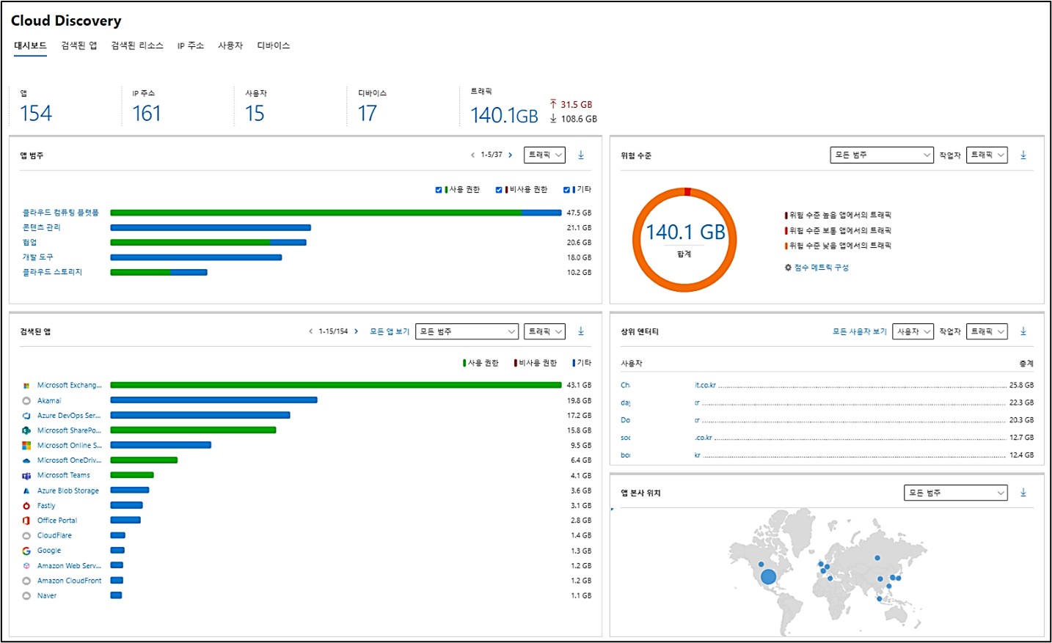Click the 모든 앱 보기 link
The image size is (1052, 643).
tap(389, 331)
